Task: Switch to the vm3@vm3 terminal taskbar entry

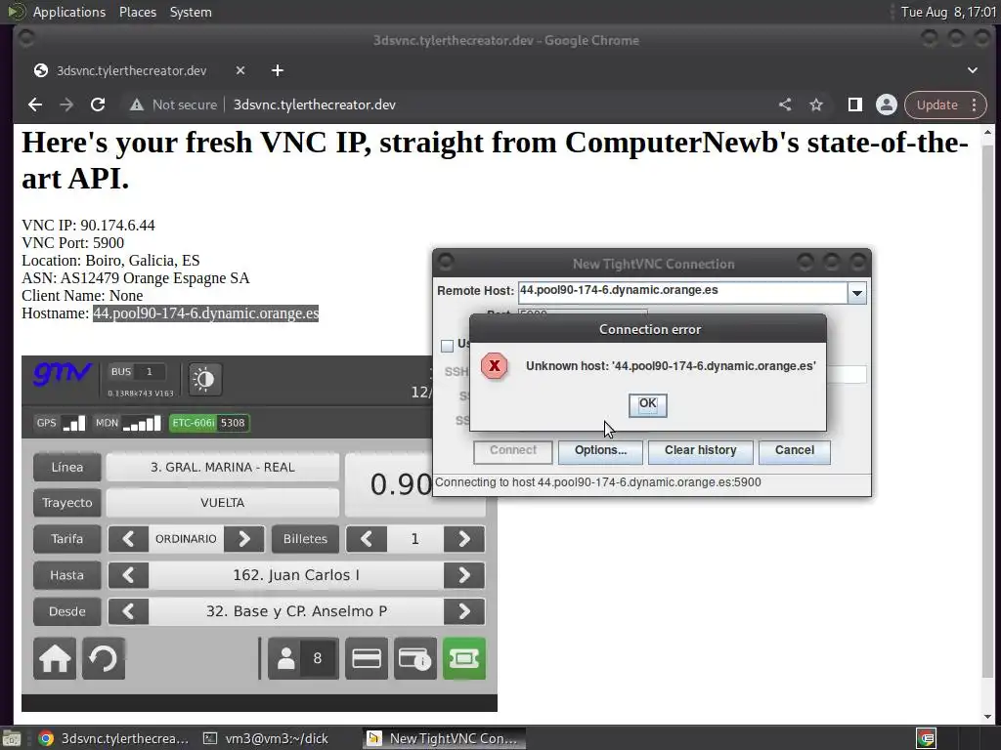Action: (266, 738)
